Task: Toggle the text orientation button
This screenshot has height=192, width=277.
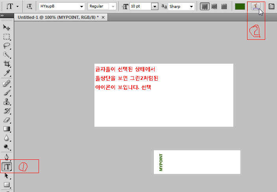Action: point(29,6)
